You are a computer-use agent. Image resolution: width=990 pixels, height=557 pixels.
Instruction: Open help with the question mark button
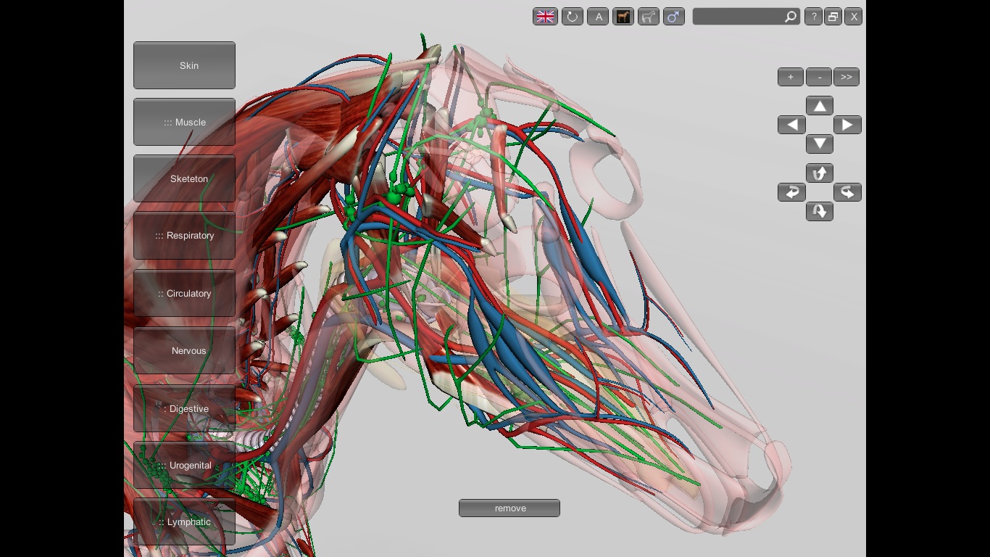coord(813,17)
